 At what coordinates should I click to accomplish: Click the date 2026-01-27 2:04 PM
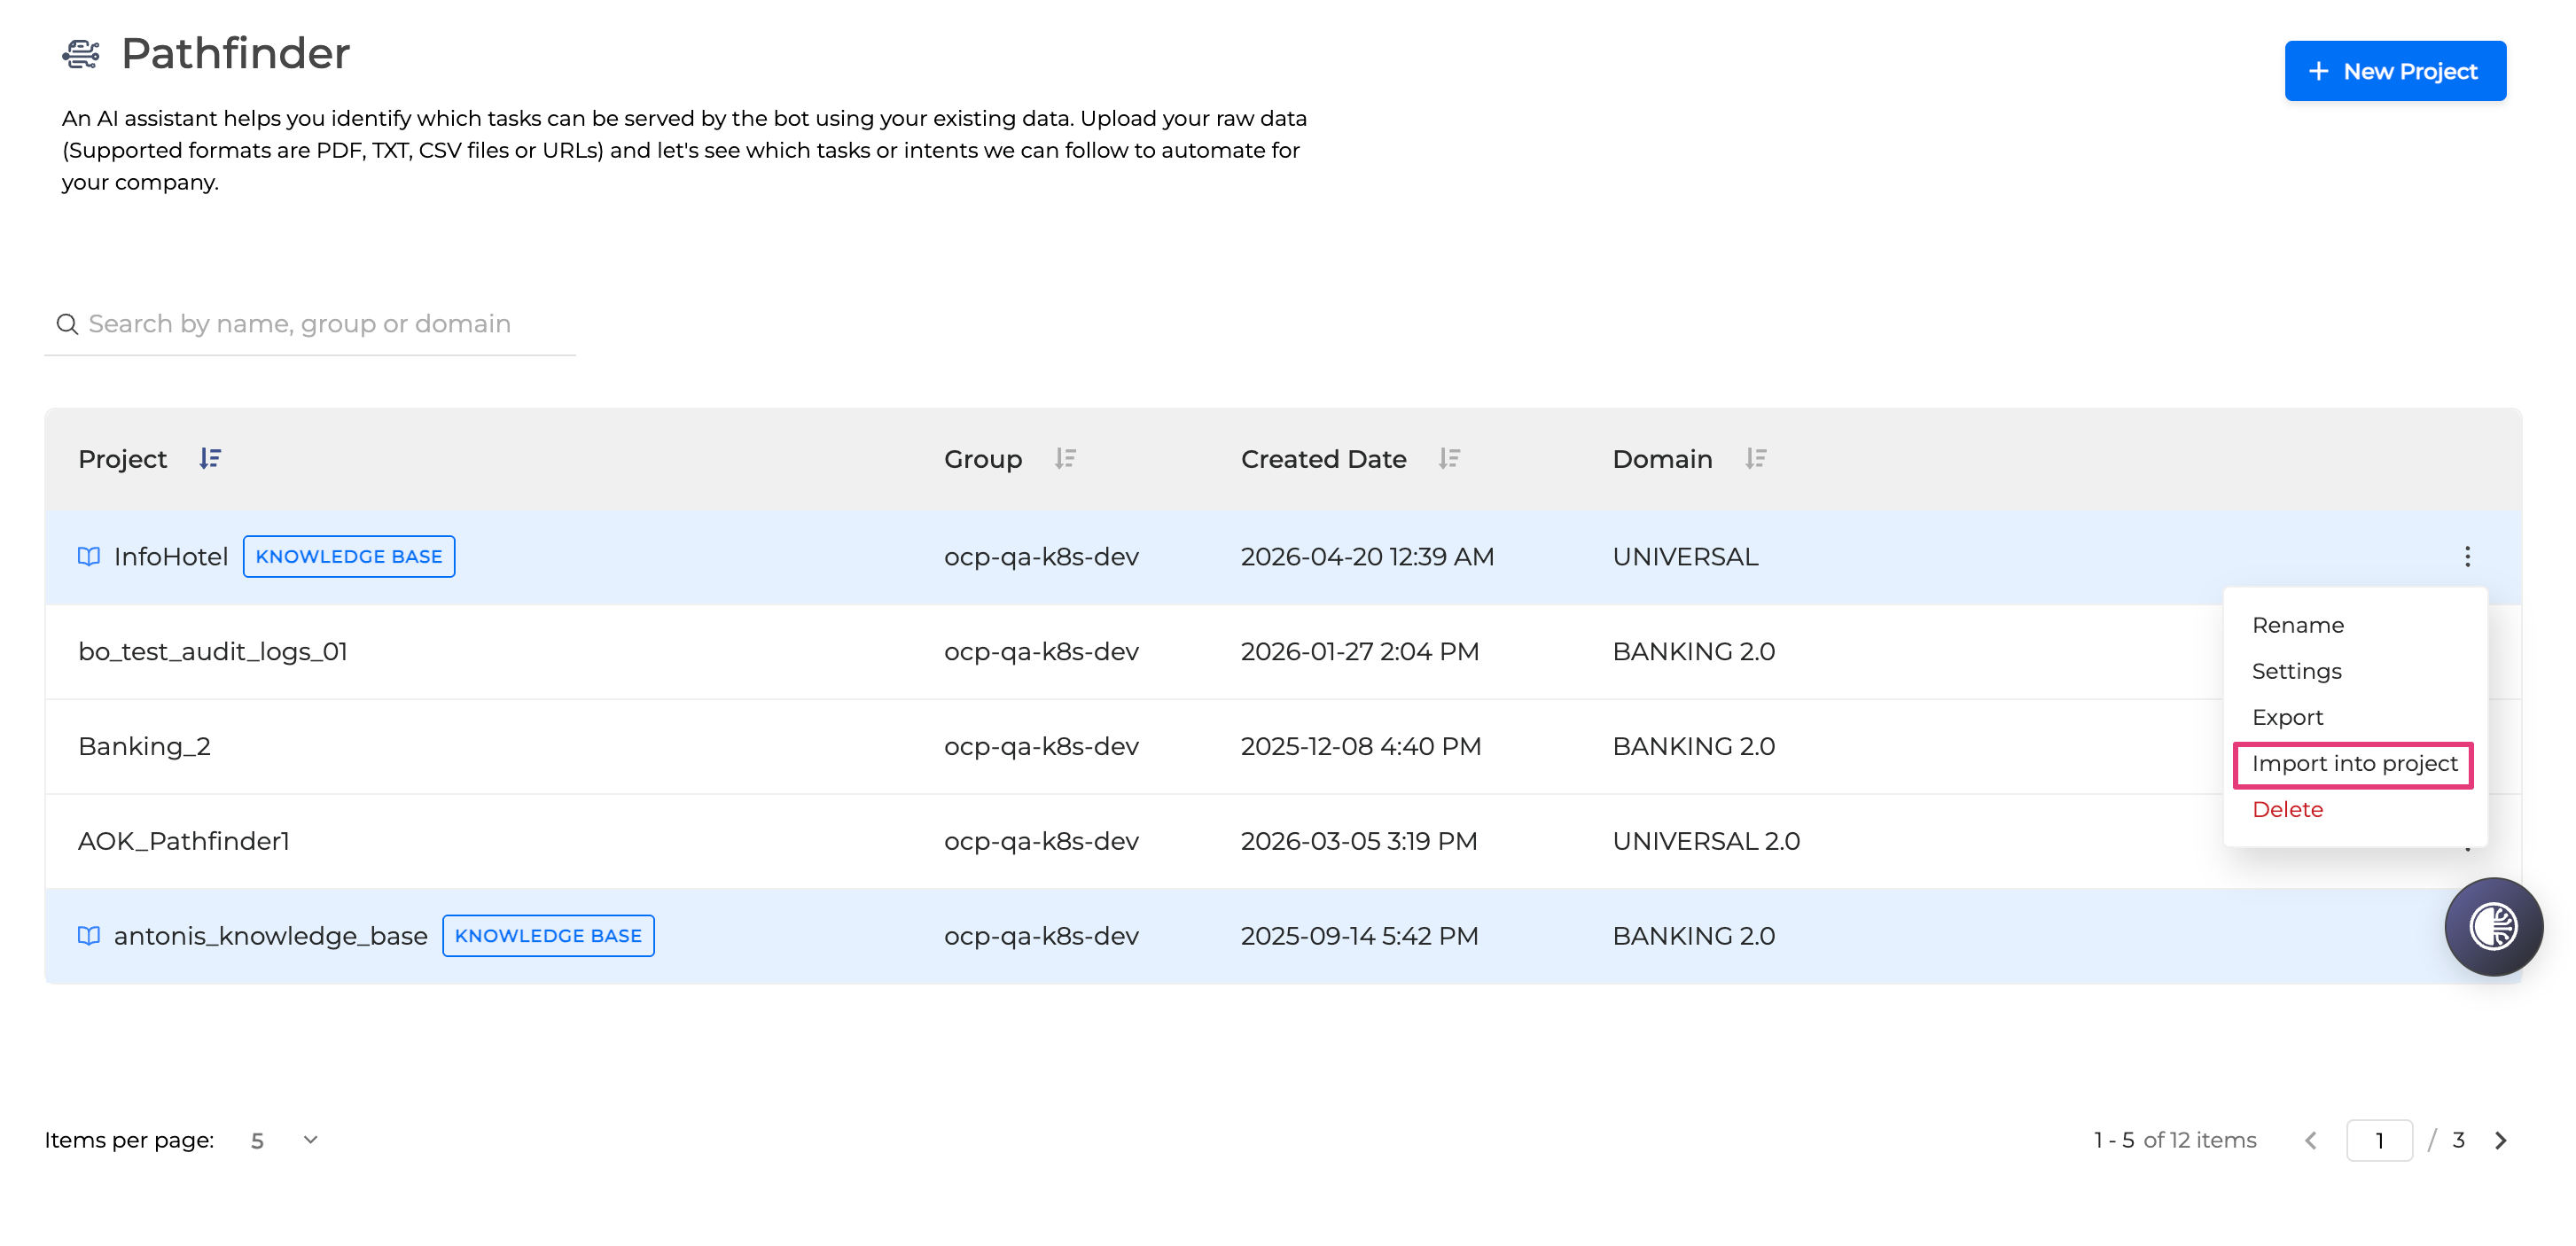click(1359, 652)
